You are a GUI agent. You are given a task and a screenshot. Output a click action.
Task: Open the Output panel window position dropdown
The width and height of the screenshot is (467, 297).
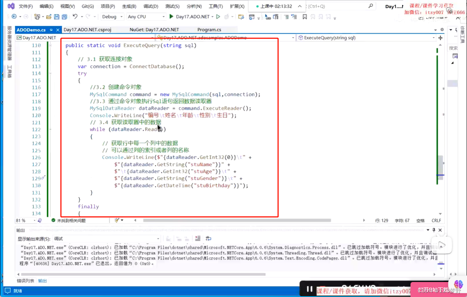(x=428, y=230)
